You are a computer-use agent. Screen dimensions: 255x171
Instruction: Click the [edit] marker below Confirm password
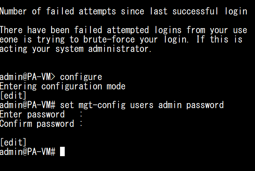coord(13,142)
